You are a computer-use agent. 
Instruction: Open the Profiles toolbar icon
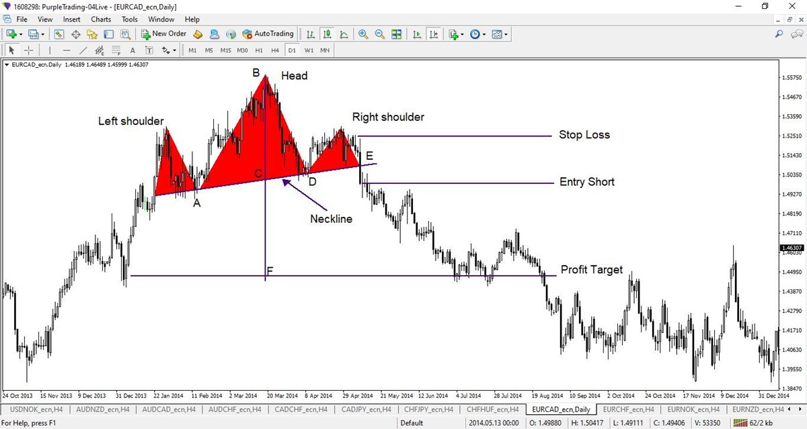tap(33, 34)
